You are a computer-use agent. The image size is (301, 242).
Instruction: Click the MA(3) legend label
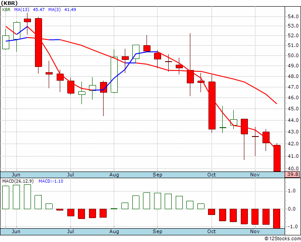pyautogui.click(x=54, y=9)
